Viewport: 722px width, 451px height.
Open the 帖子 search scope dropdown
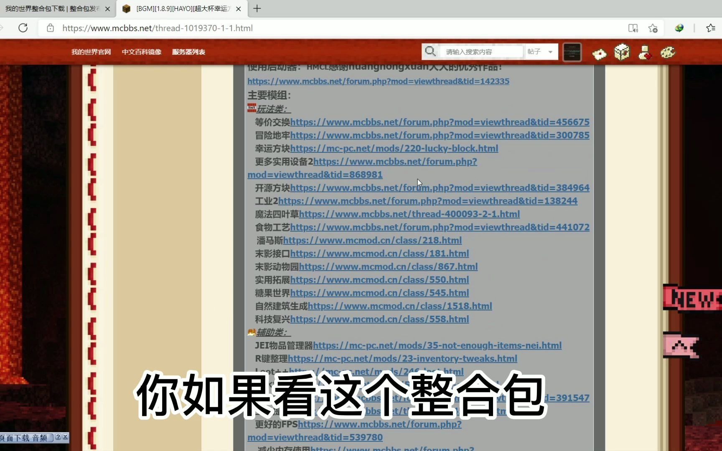pos(541,51)
